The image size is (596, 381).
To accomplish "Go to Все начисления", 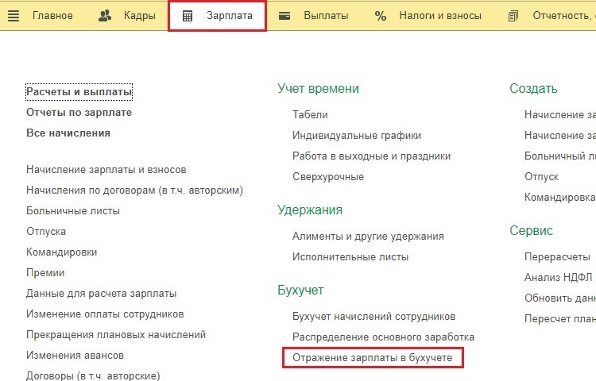I will pyautogui.click(x=68, y=133).
